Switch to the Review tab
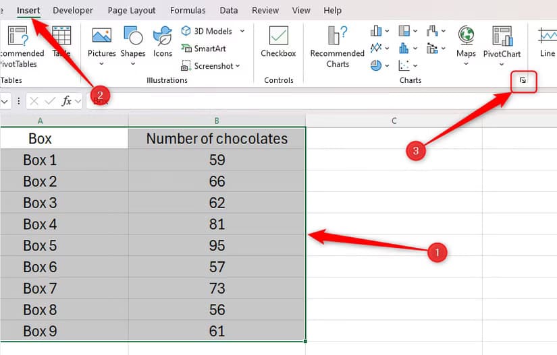Screen dimensions: 557x355 [x=265, y=11]
